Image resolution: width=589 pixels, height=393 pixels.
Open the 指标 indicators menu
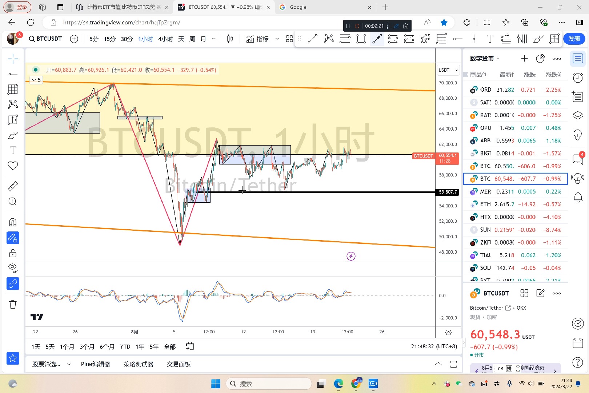click(x=257, y=39)
